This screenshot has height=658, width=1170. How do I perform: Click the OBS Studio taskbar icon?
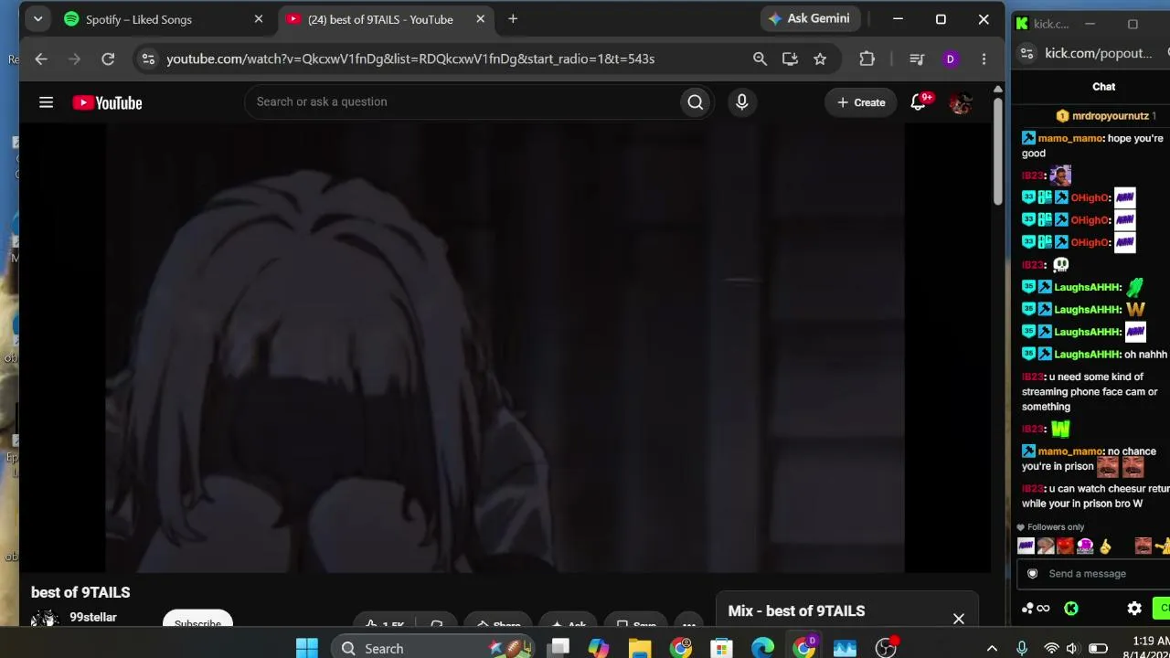[x=886, y=648]
